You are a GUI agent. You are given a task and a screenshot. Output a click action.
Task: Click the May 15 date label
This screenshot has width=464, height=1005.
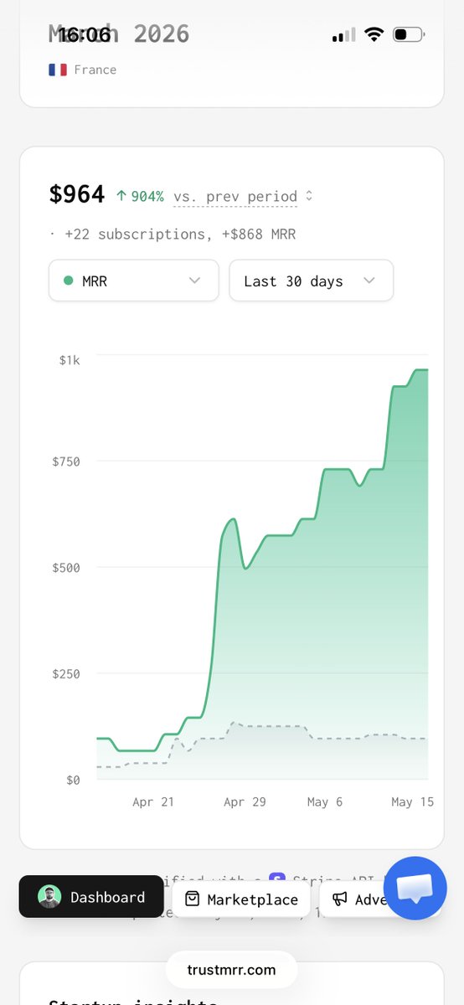tap(413, 801)
